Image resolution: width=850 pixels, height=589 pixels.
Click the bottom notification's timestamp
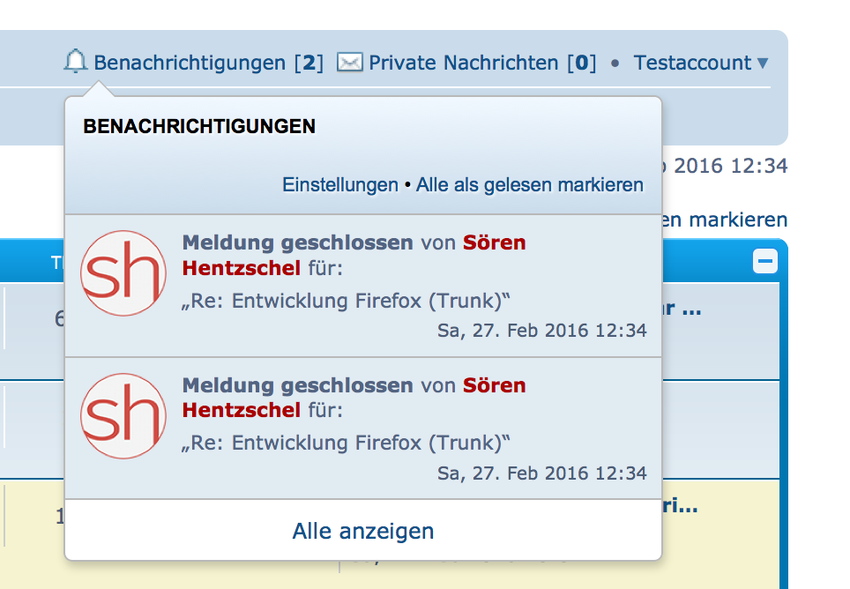541,473
